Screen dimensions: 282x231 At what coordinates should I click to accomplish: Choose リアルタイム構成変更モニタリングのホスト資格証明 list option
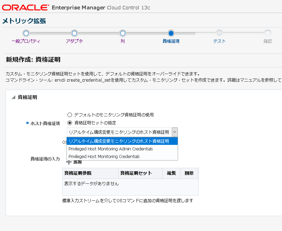[x=122, y=141]
